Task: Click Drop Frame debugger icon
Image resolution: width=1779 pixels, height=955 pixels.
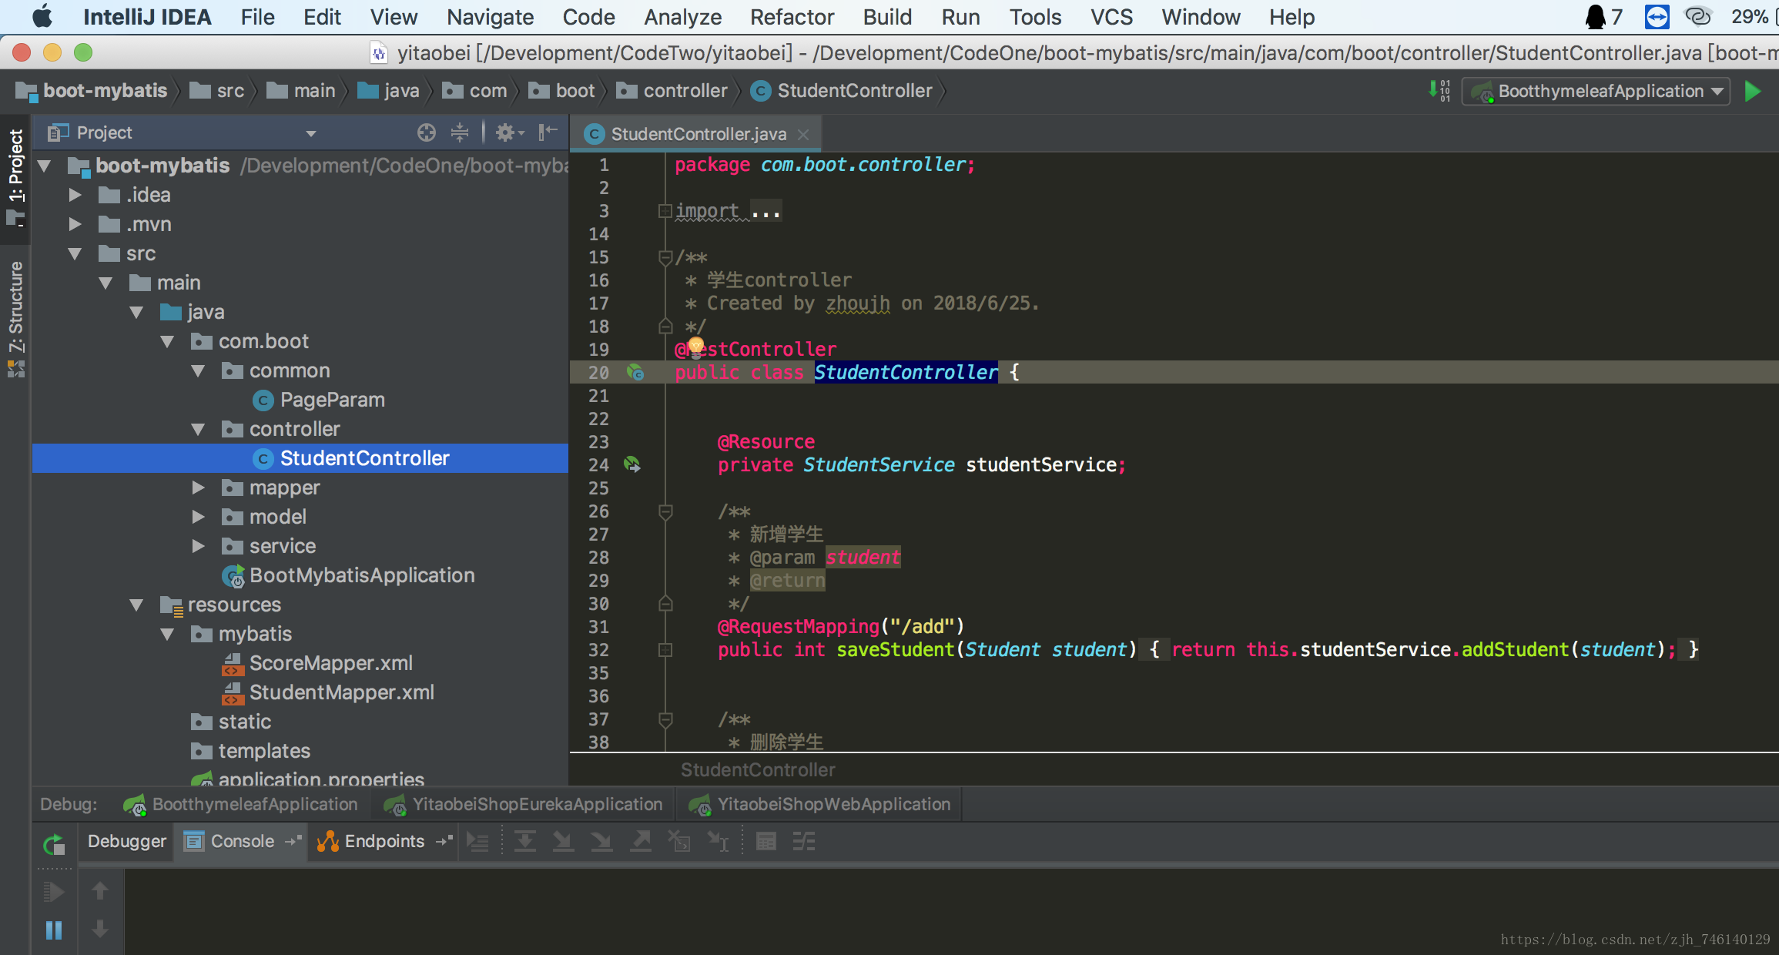Action: (679, 842)
